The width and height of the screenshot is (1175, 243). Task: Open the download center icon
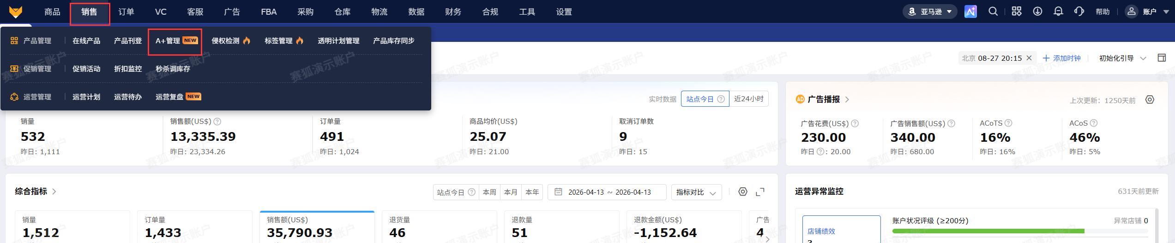pyautogui.click(x=1037, y=12)
